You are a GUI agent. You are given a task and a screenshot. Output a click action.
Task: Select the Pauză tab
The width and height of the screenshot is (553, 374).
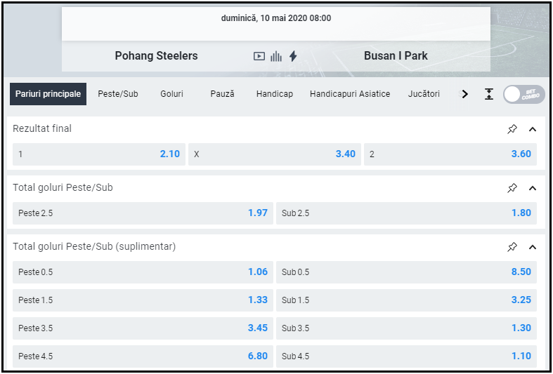tap(222, 94)
